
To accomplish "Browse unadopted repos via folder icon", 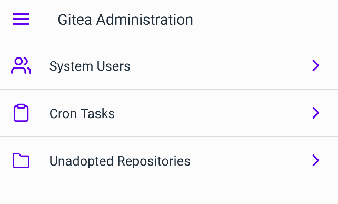I will coord(21,160).
